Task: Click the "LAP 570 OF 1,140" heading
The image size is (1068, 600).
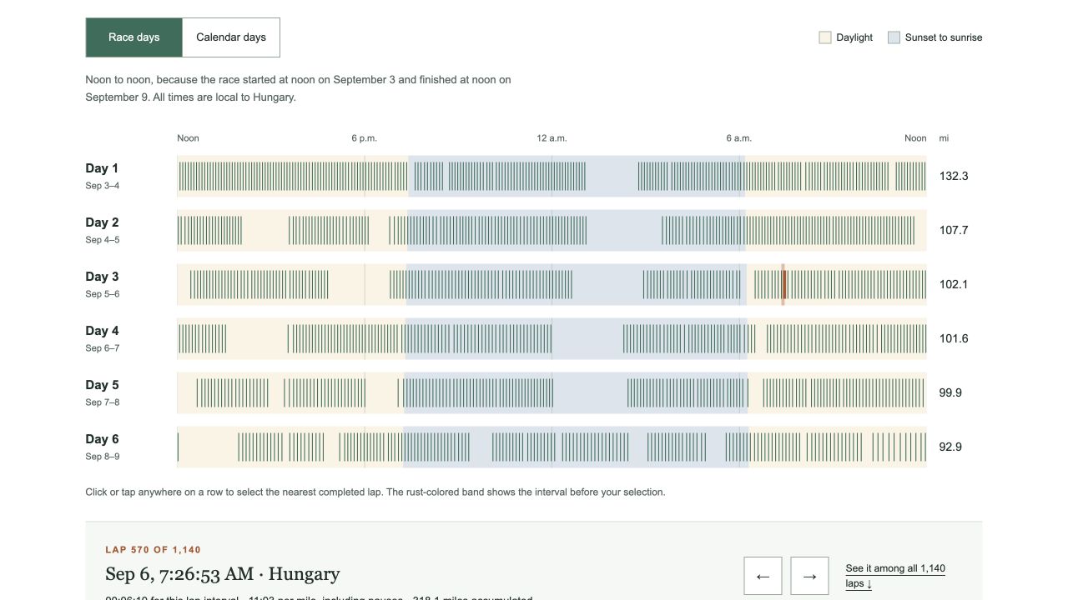Action: pos(154,550)
